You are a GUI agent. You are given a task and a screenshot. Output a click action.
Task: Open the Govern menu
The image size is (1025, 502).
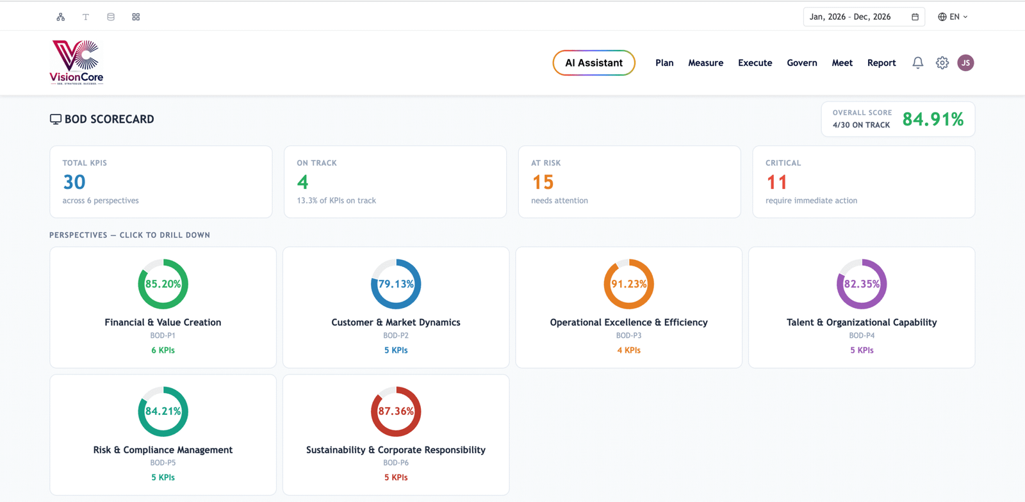coord(802,63)
